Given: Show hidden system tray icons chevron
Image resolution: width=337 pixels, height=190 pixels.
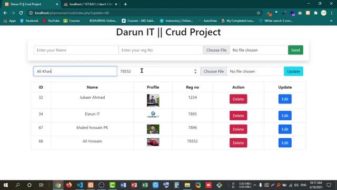Looking at the screenshot, I should pos(255,185).
